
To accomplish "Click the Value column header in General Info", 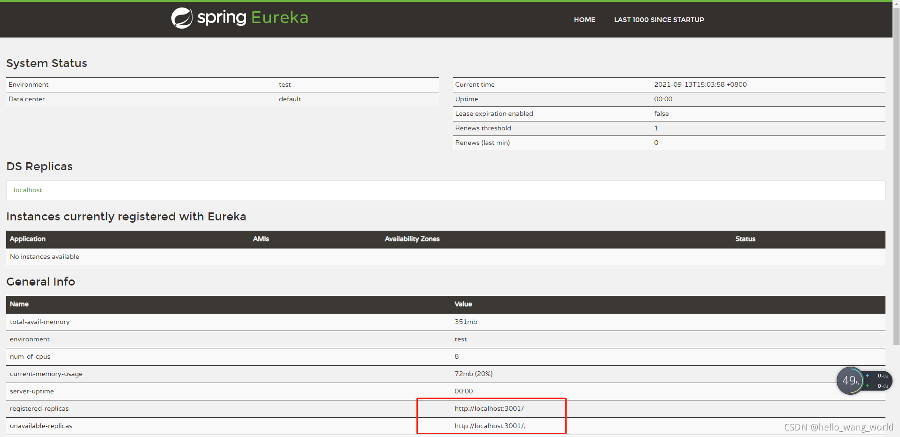I will (463, 304).
